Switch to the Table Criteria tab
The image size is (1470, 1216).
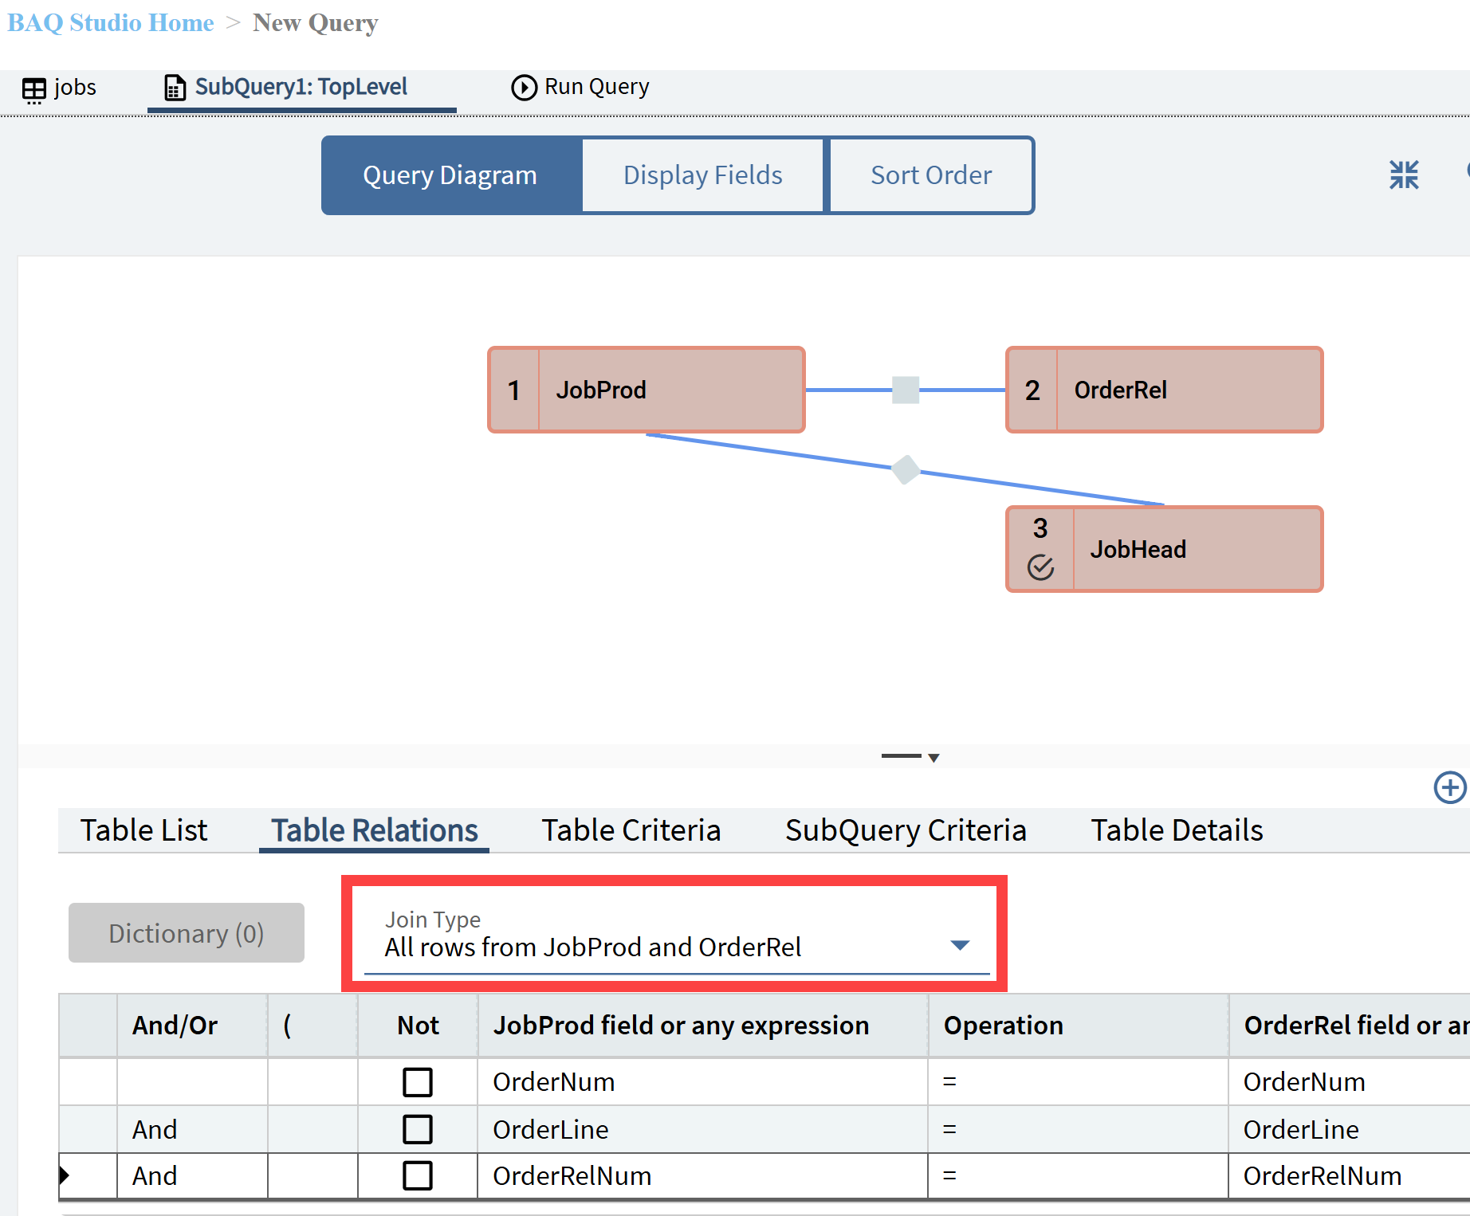click(631, 830)
